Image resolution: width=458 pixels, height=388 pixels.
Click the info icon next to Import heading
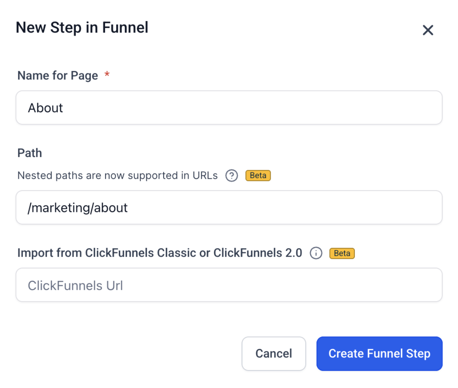tap(316, 253)
